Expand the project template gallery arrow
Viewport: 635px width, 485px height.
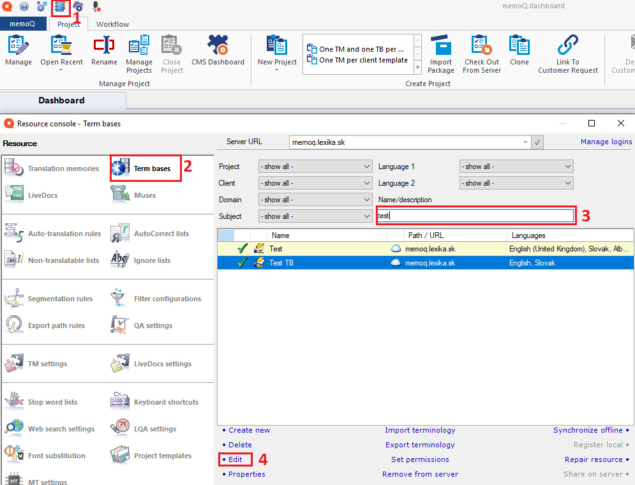(417, 68)
